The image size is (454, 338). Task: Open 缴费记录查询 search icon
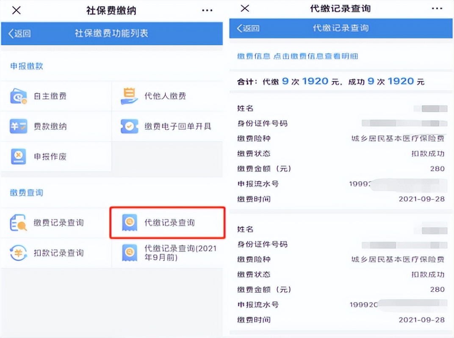coord(19,223)
